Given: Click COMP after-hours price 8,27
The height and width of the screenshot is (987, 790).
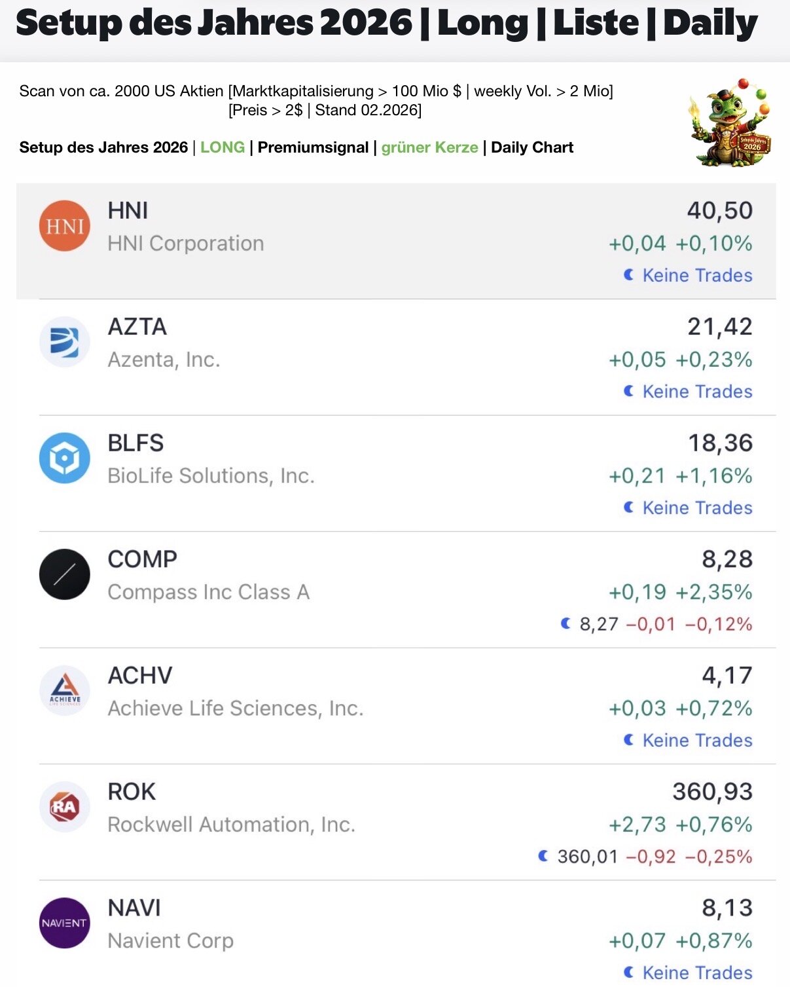Looking at the screenshot, I should [x=599, y=624].
